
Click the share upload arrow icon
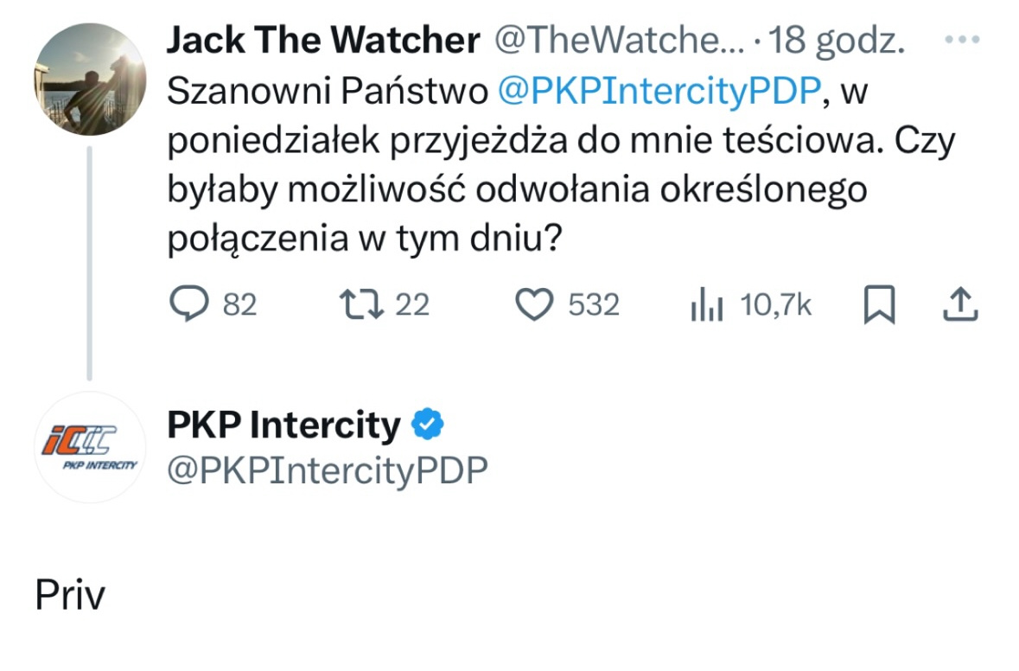click(x=962, y=305)
